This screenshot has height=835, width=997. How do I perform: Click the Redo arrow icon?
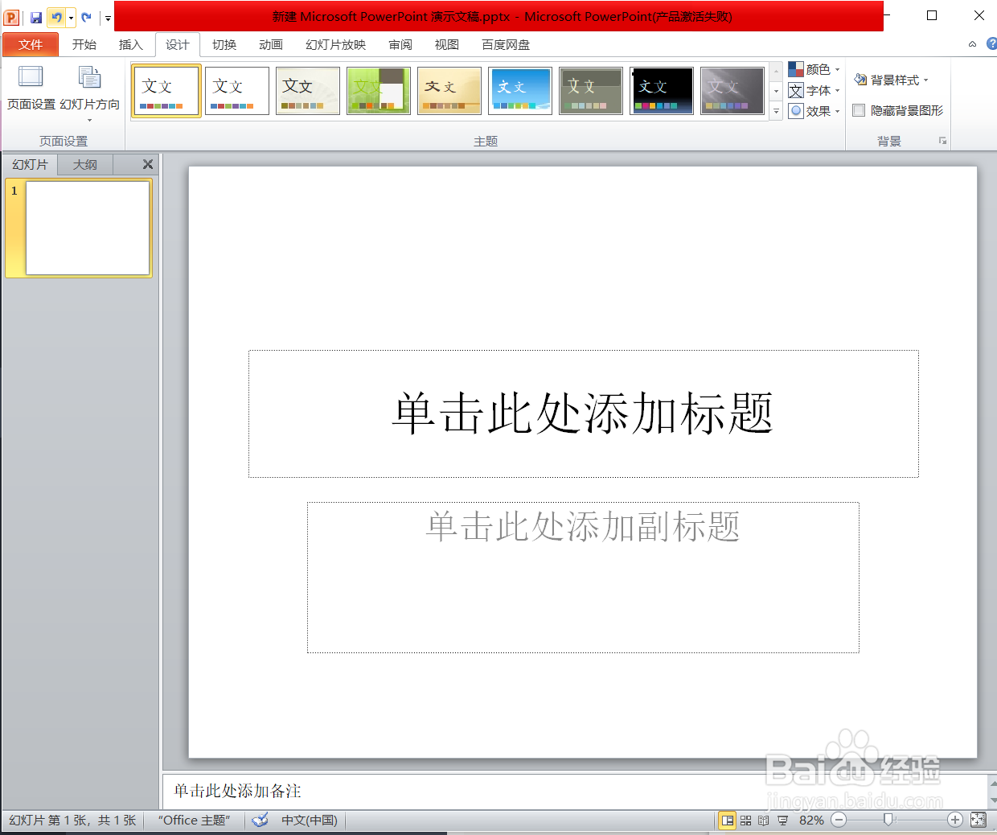click(87, 16)
